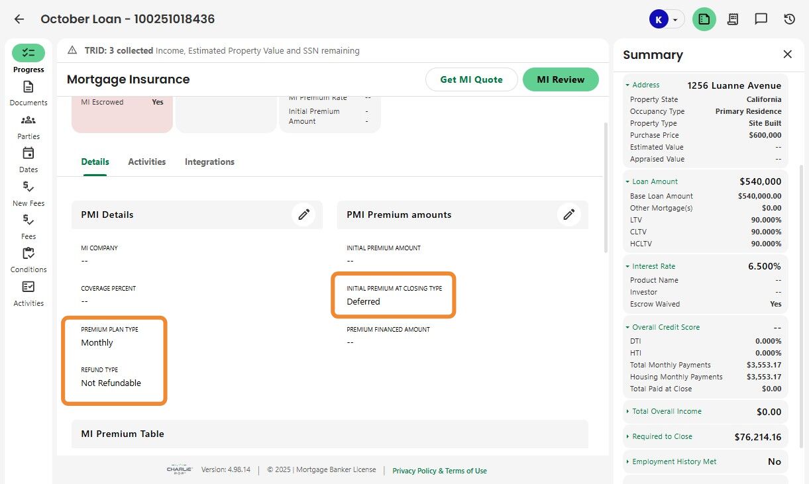The image size is (809, 484).
Task: Edit PMI Premium amounts pencil icon
Action: (x=568, y=215)
